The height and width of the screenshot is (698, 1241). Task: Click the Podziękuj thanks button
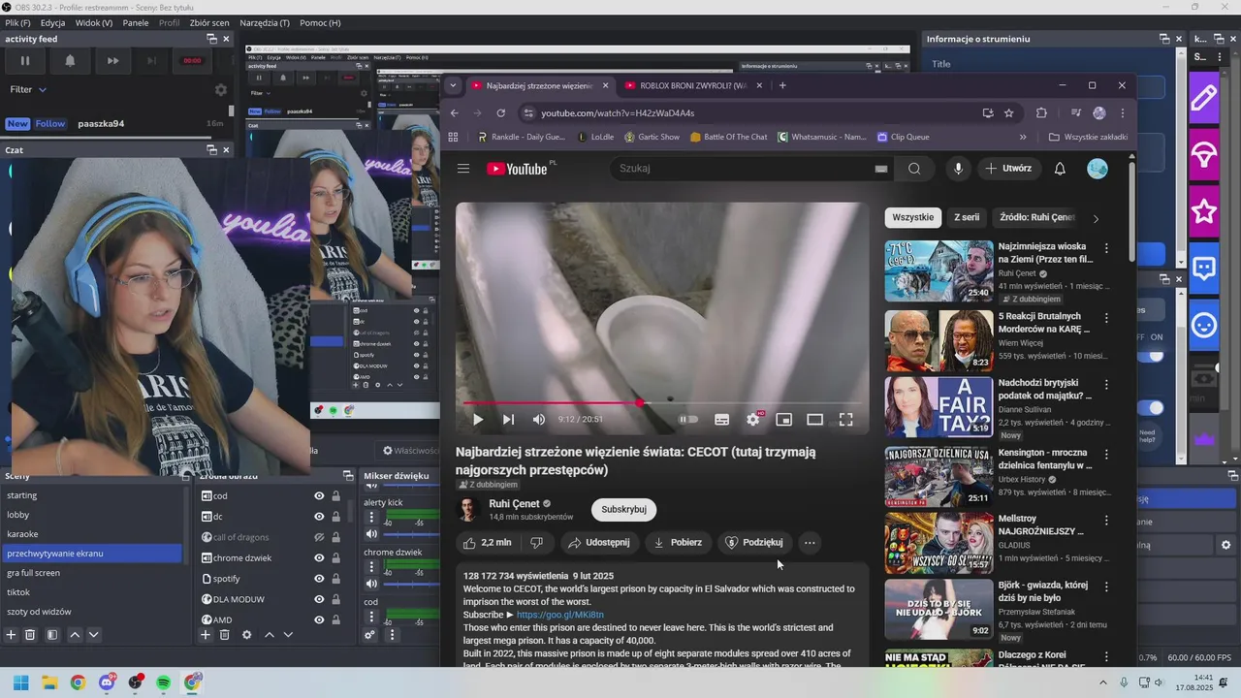(x=754, y=543)
